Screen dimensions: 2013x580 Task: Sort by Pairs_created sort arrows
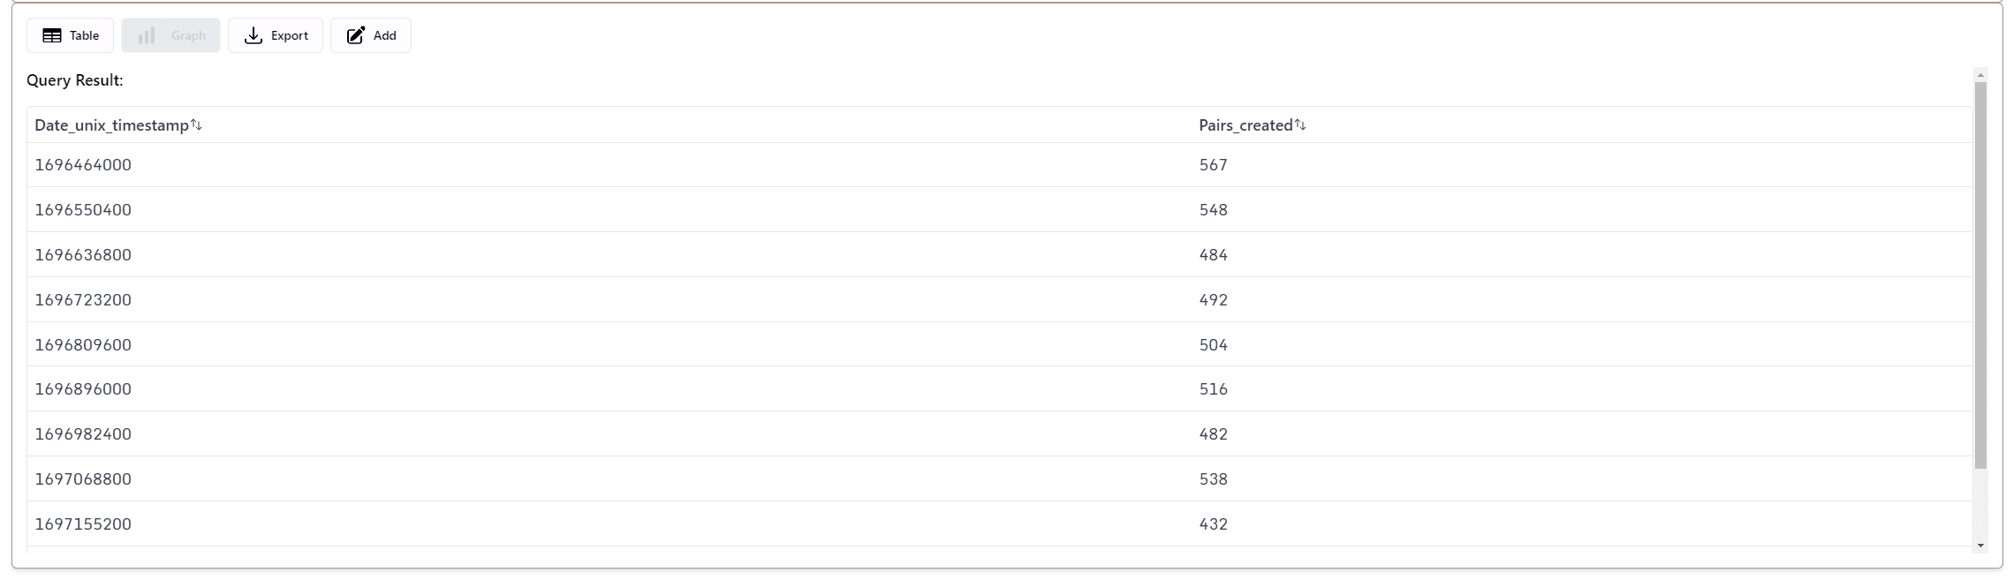coord(1300,125)
